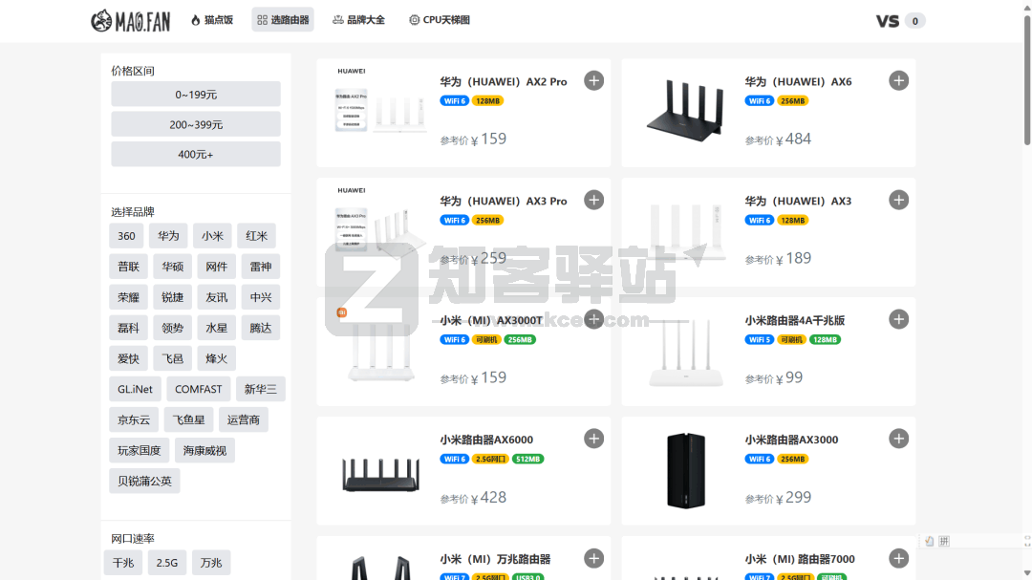This screenshot has width=1032, height=580.
Task: Open the VS comparison counter
Action: click(900, 21)
